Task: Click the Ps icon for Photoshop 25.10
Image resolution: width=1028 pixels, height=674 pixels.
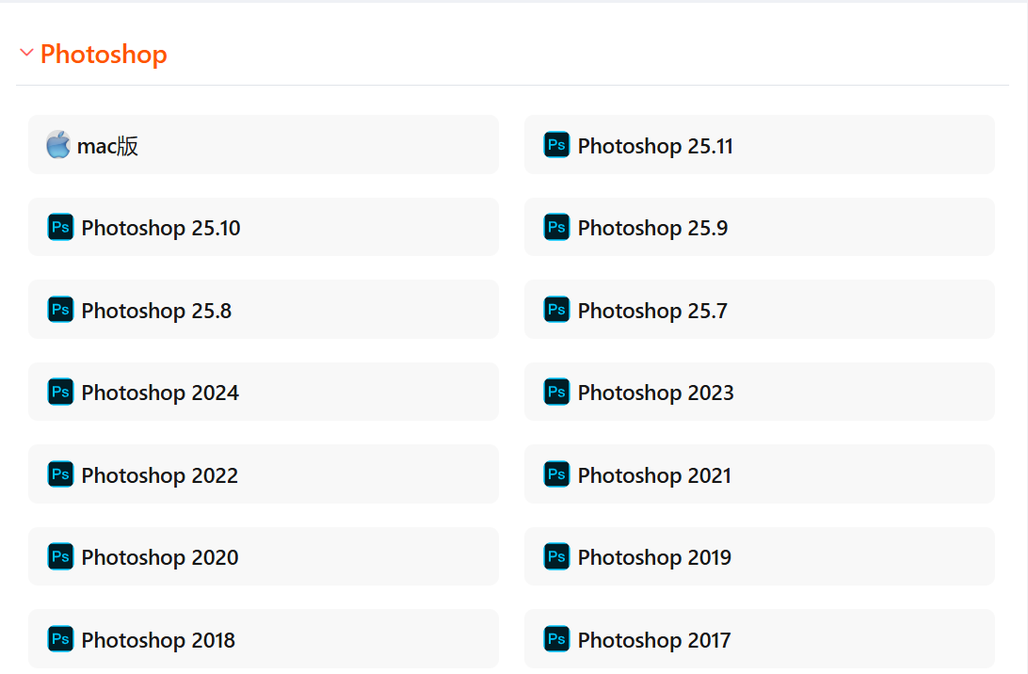Action: pos(60,227)
